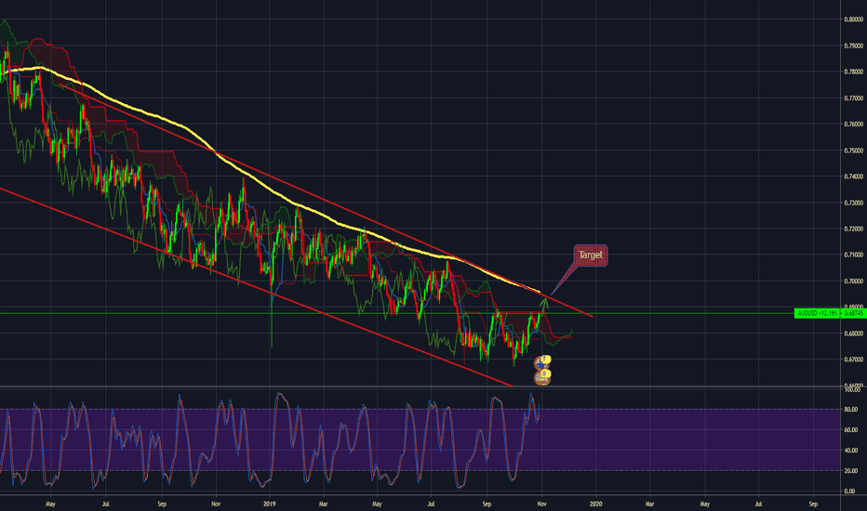Screen dimensions: 867x511
Task: Select the Target callout label
Action: pyautogui.click(x=591, y=255)
